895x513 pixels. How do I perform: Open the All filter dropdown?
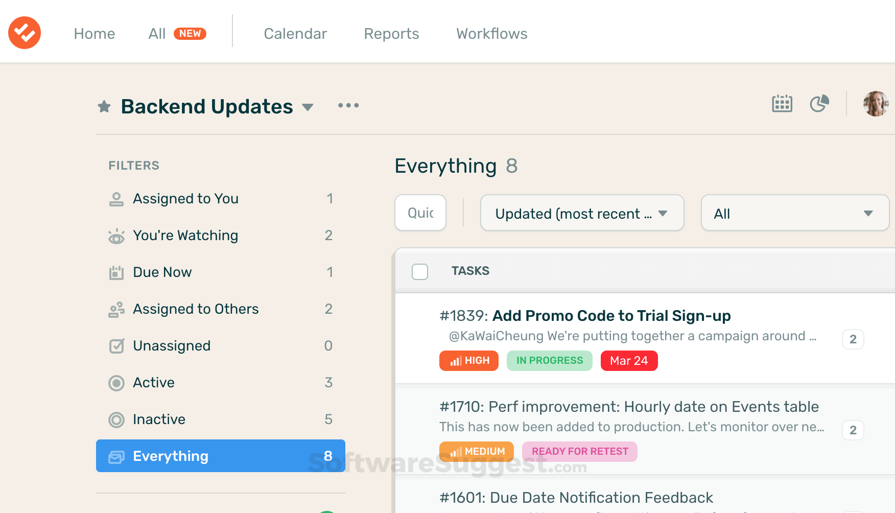794,213
